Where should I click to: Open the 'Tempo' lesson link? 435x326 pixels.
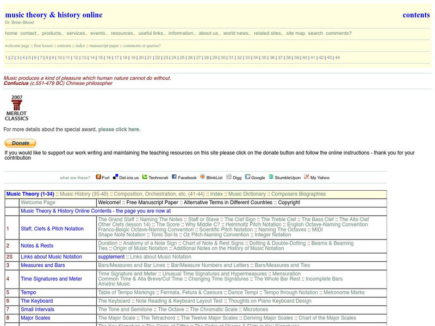pos(28,292)
